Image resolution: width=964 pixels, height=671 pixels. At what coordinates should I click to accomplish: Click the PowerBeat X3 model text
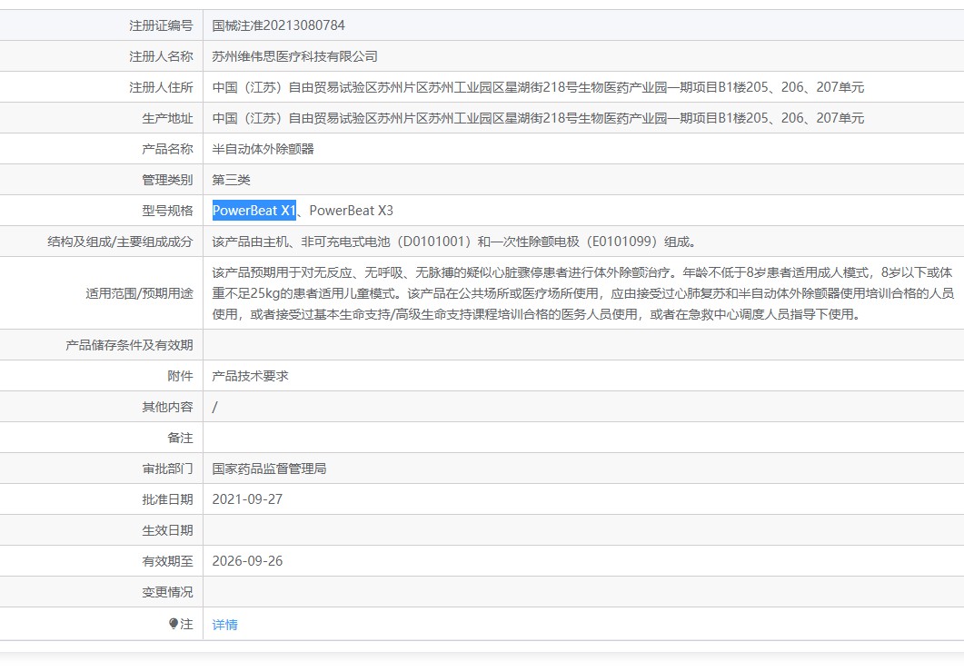click(351, 210)
